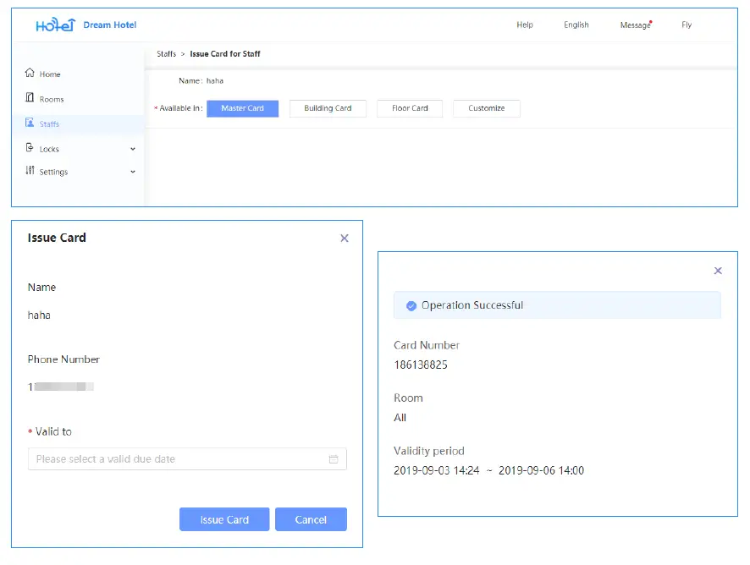
Task: Click the Validity period label
Action: (x=429, y=451)
